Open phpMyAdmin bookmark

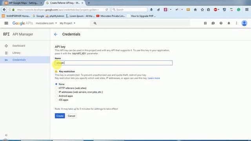tap(55, 16)
